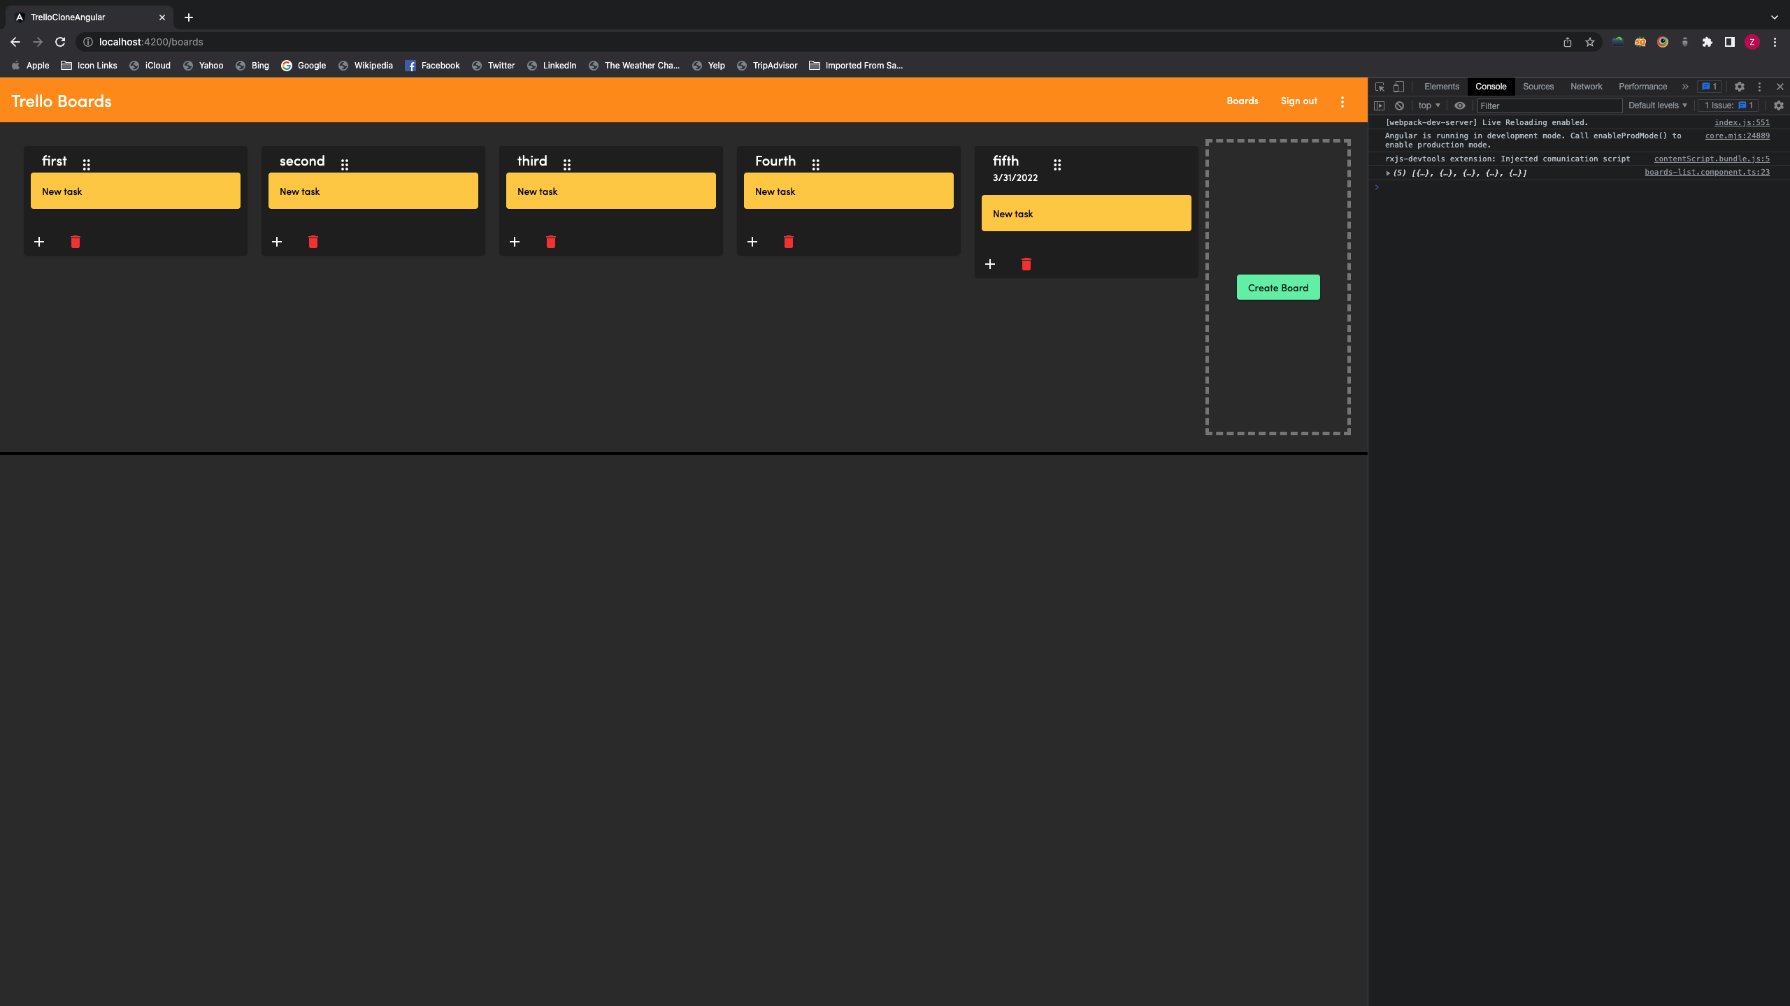Switch to the Elements tab in DevTools
This screenshot has height=1006, width=1790.
(1441, 87)
